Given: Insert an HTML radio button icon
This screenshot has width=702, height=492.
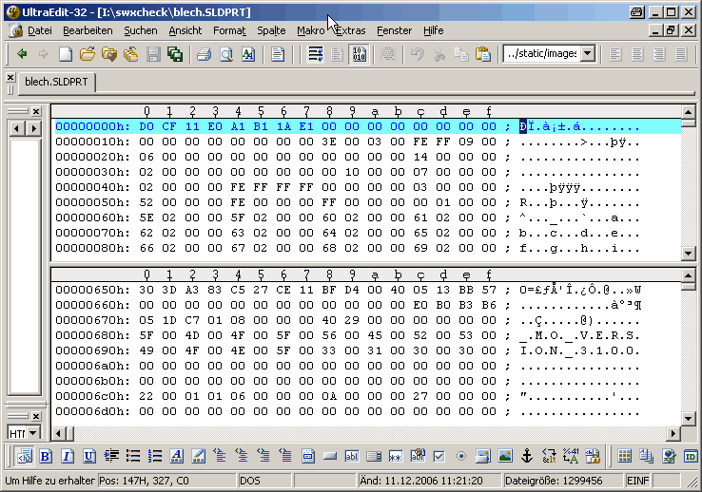Looking at the screenshot, I should (461, 456).
